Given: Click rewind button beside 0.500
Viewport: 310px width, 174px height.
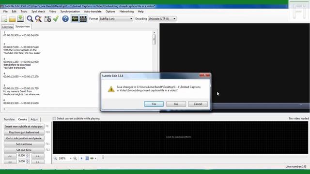Looking at the screenshot, I should pyautogui.click(x=10, y=156).
